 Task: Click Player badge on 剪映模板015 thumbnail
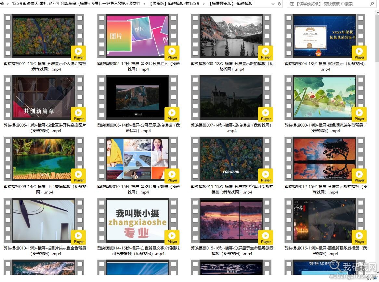[x=265, y=237]
